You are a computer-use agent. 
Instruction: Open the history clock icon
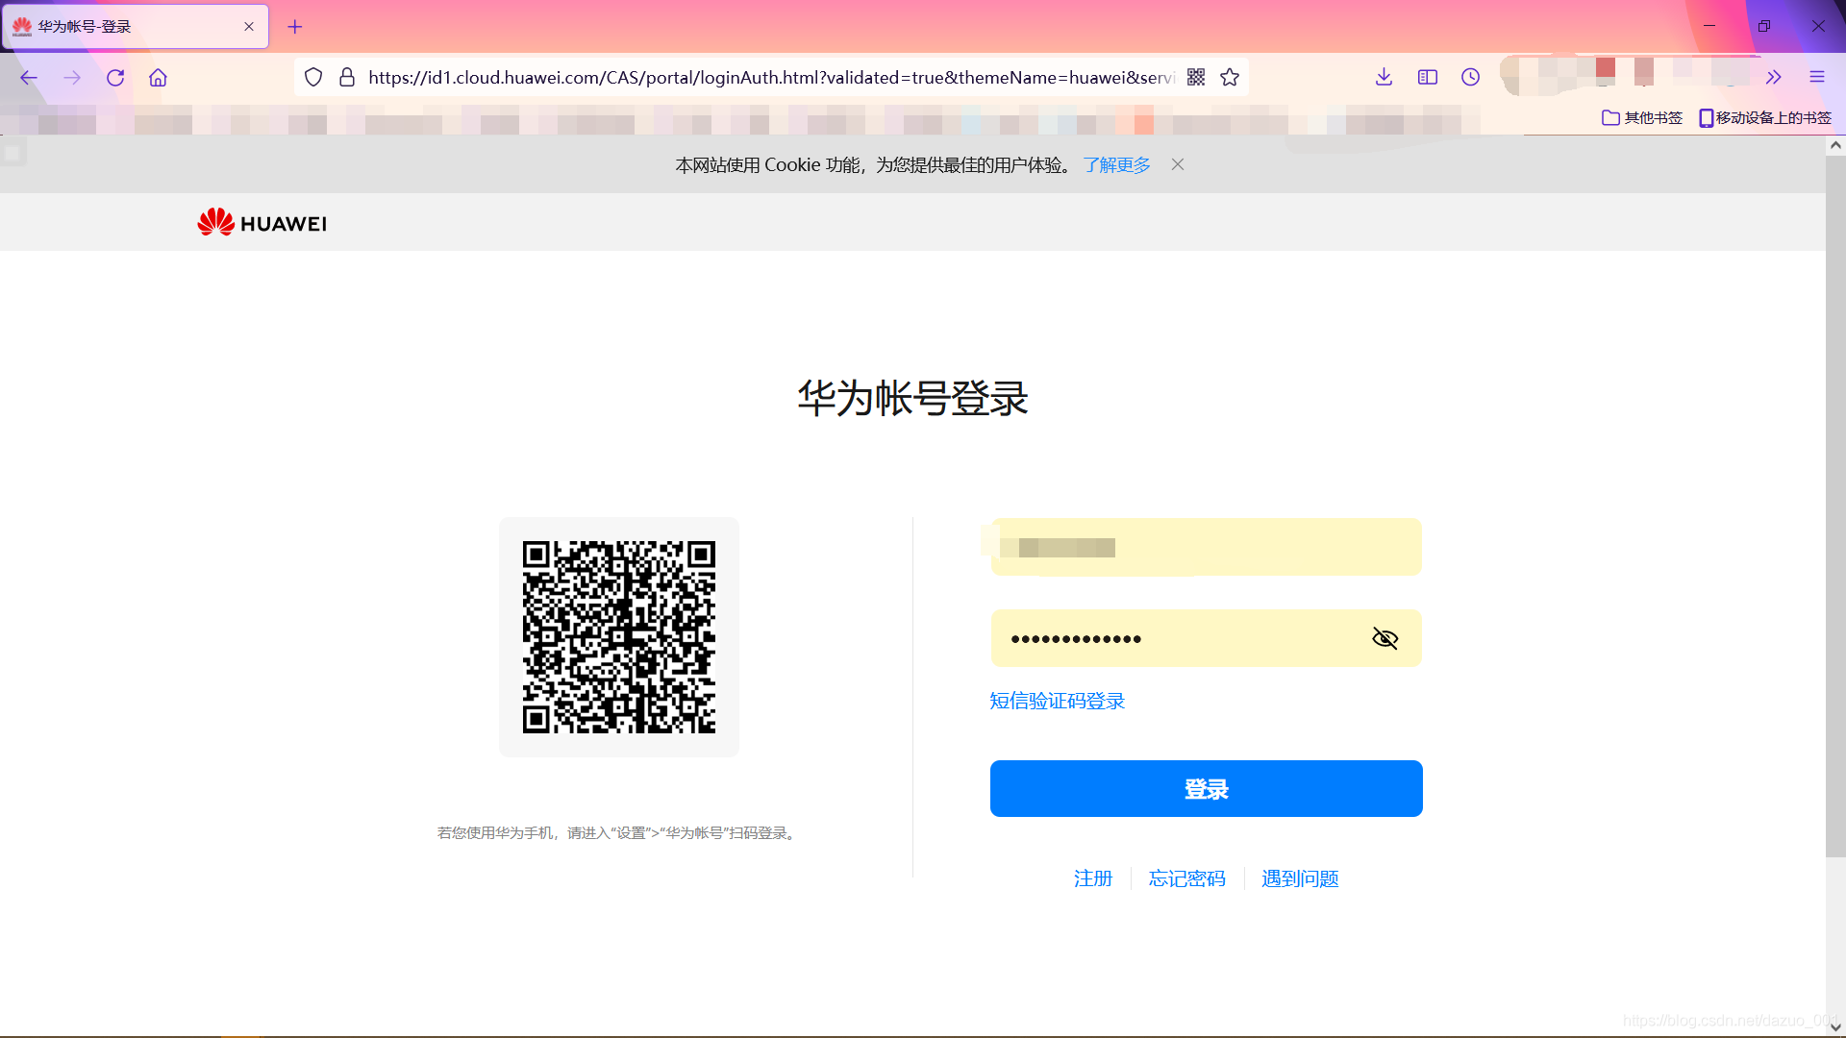(1470, 77)
